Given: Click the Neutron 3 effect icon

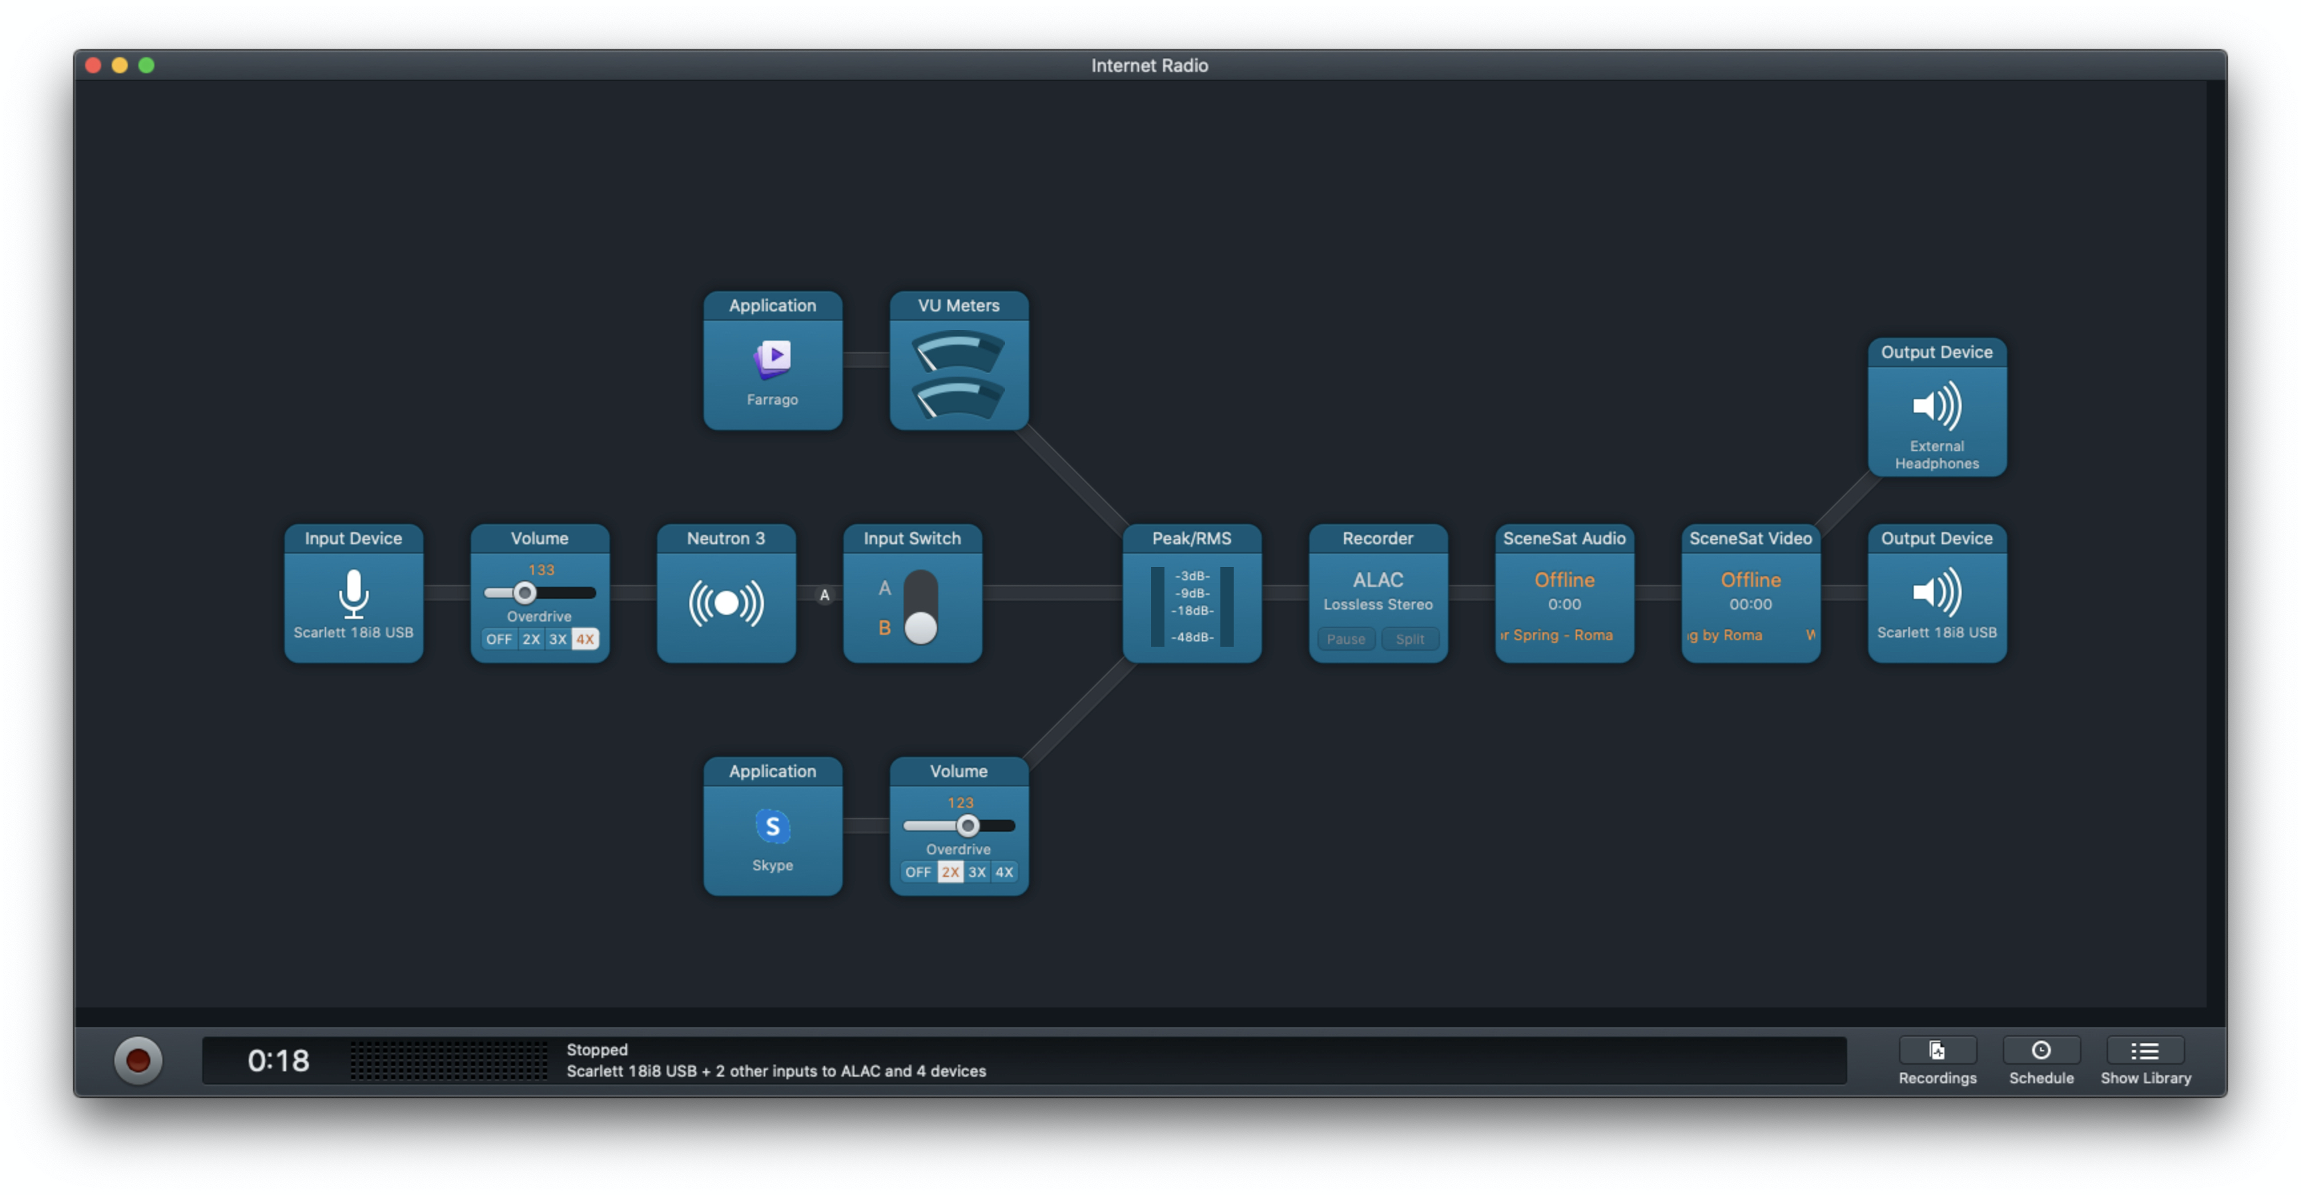Looking at the screenshot, I should point(726,603).
